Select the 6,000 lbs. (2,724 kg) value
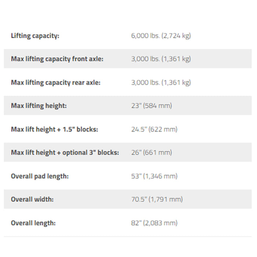The width and height of the screenshot is (257, 257). (x=161, y=36)
